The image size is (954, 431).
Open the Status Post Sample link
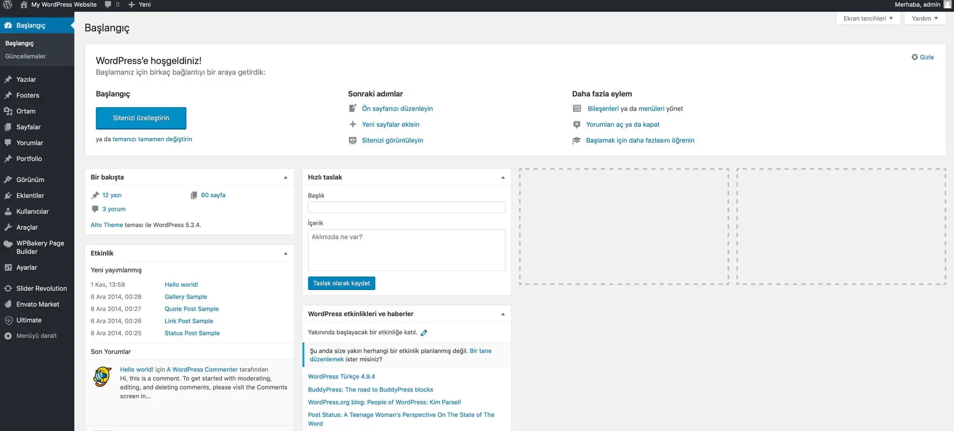(192, 333)
